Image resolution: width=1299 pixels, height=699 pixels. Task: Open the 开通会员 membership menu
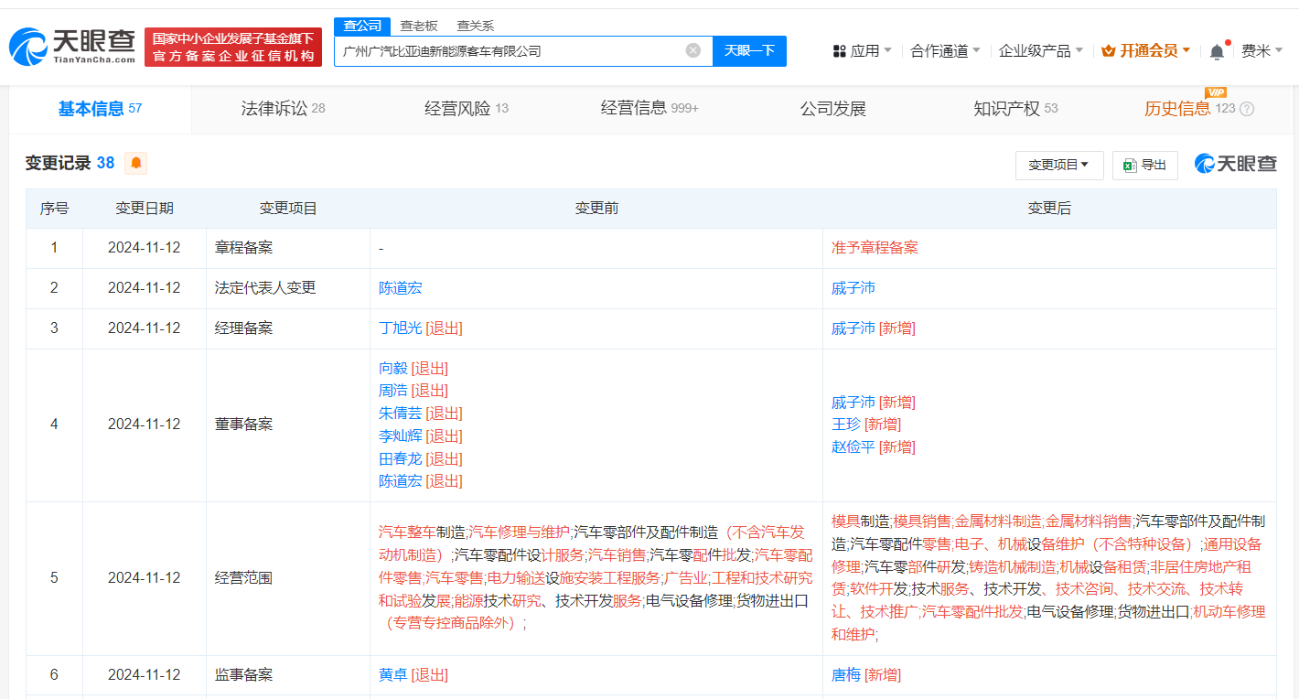point(1146,51)
